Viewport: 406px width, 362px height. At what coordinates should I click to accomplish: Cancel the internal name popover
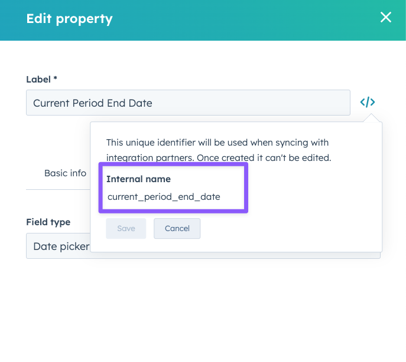click(x=177, y=229)
